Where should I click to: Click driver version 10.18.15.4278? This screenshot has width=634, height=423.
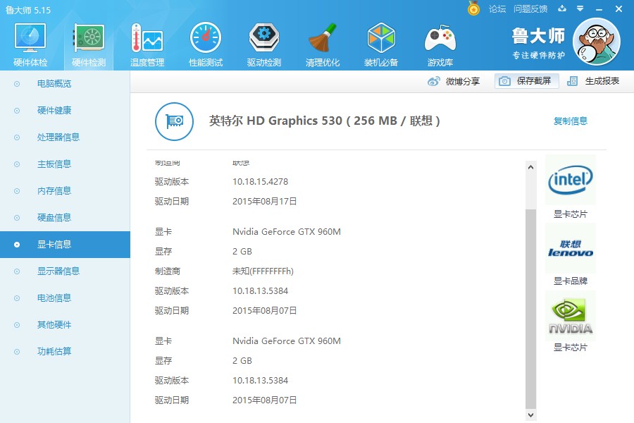click(x=260, y=182)
